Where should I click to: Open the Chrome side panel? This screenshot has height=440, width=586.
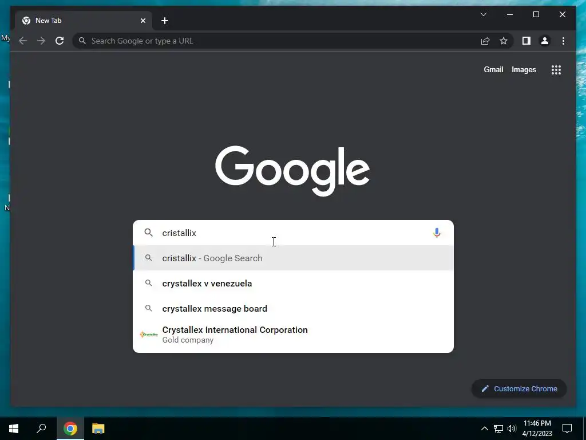point(526,41)
